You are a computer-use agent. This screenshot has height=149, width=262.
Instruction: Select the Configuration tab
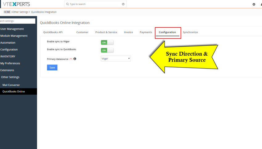167,32
